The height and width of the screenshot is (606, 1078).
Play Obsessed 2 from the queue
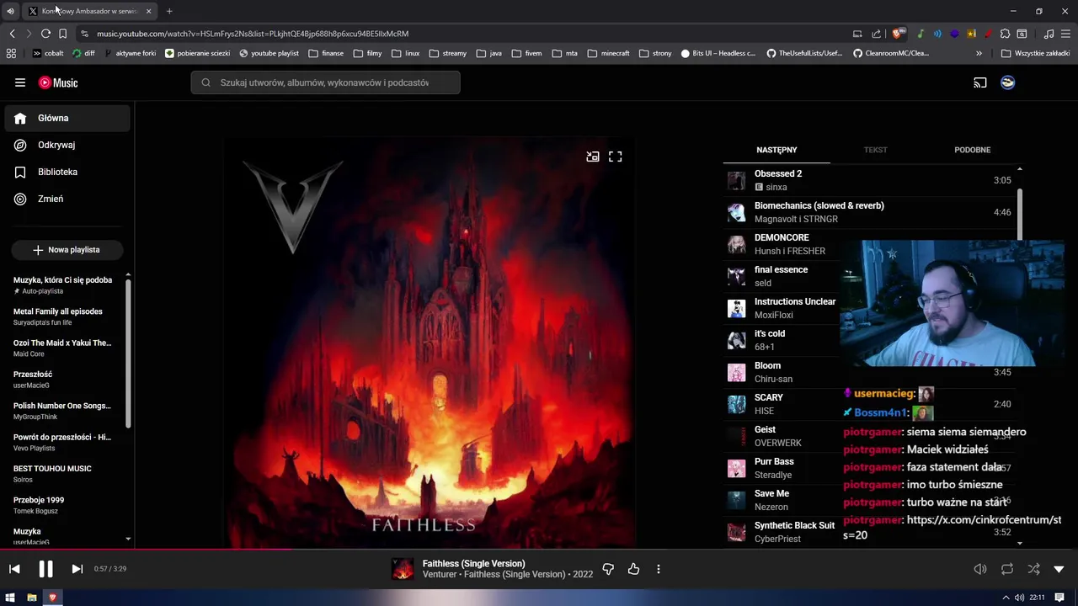click(869, 180)
